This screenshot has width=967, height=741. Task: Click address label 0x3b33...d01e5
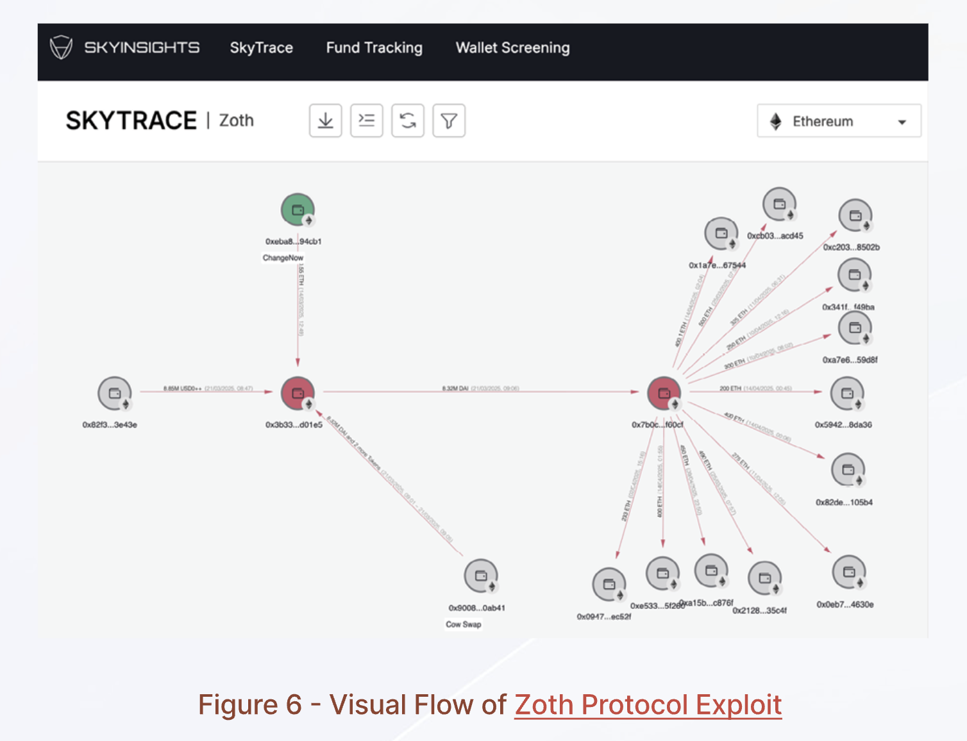point(294,425)
